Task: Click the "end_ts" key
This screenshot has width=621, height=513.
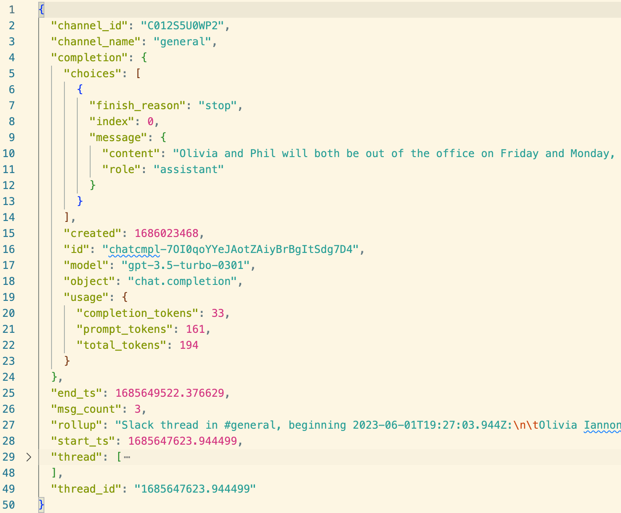Action: 77,393
